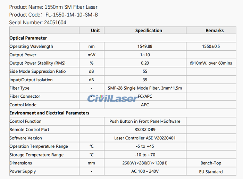Select the Remote Control Port label

point(29,130)
